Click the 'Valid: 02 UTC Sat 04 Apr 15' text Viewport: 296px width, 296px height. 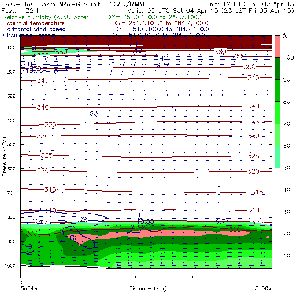point(173,10)
